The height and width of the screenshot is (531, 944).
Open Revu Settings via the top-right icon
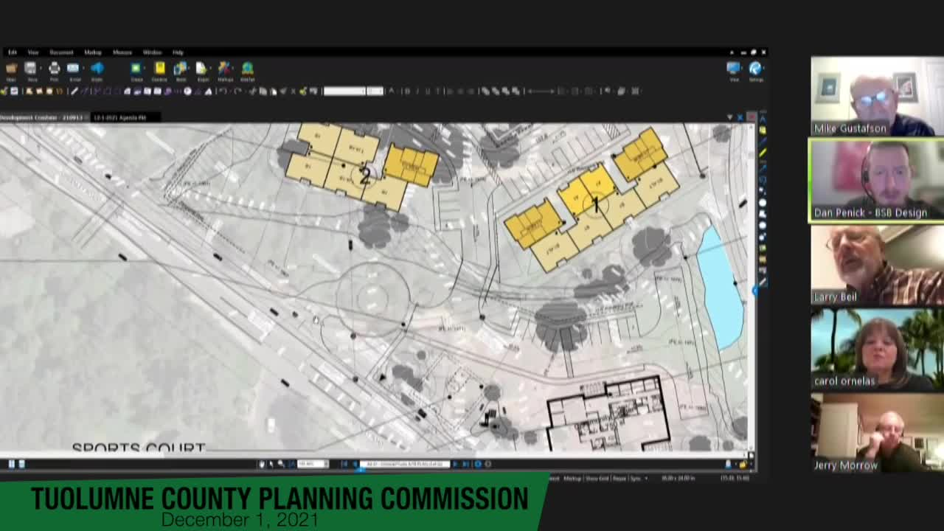[x=755, y=68]
